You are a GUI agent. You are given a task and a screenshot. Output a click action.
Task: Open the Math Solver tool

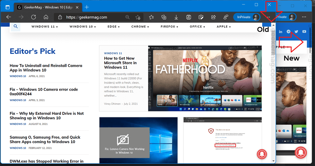[188, 17]
